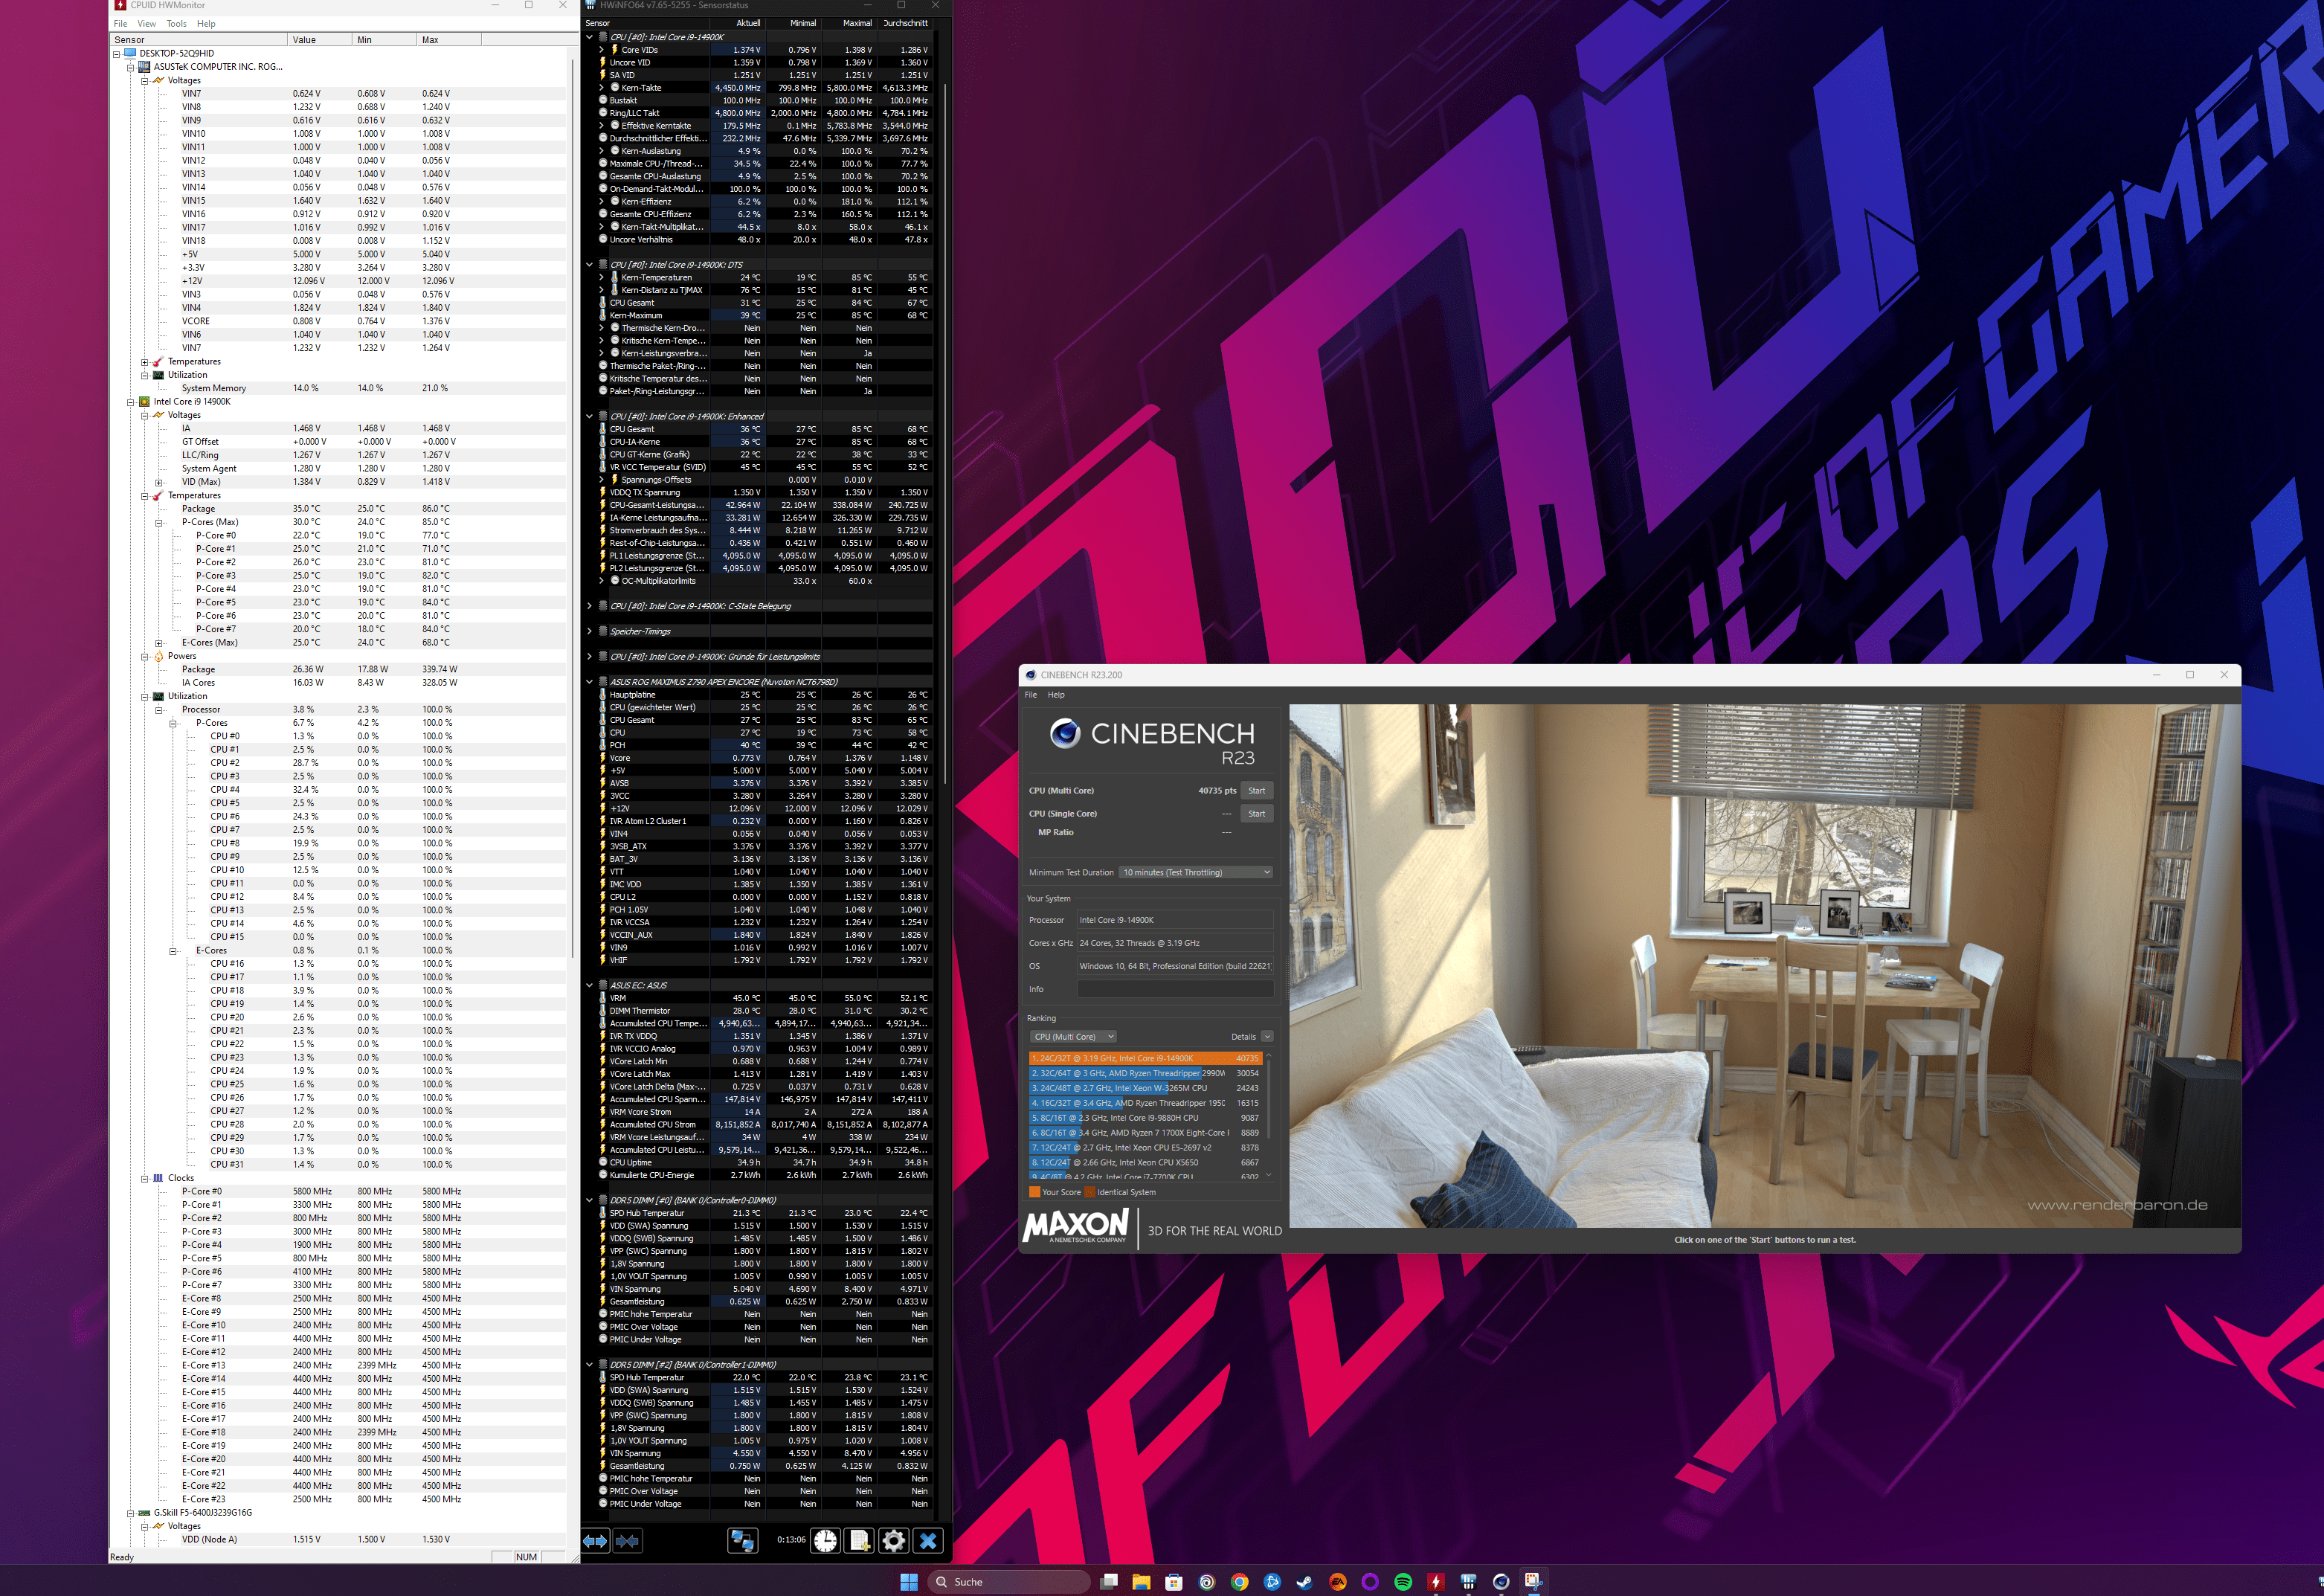2324x1596 pixels.
Task: Click Snipping Tool taskbar icon
Action: (1533, 1581)
